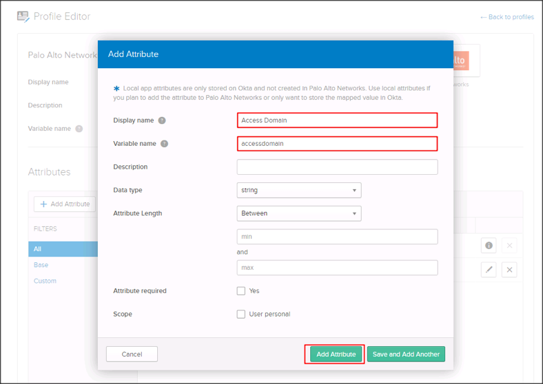Check the User personal scope checkbox
543x384 pixels.
tap(241, 314)
